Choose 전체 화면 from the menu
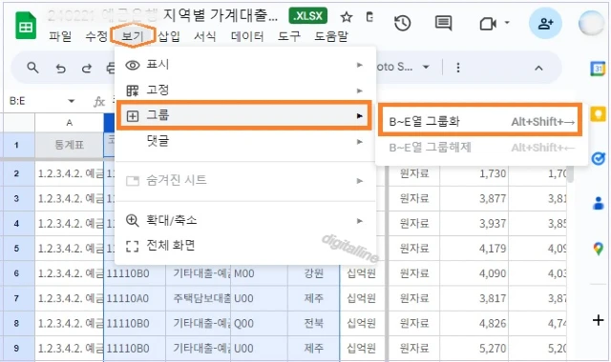Image resolution: width=611 pixels, height=362 pixels. pos(245,246)
